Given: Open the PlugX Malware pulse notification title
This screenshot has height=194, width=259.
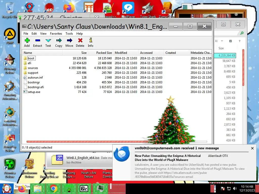Looking at the screenshot, I should [x=168, y=158].
